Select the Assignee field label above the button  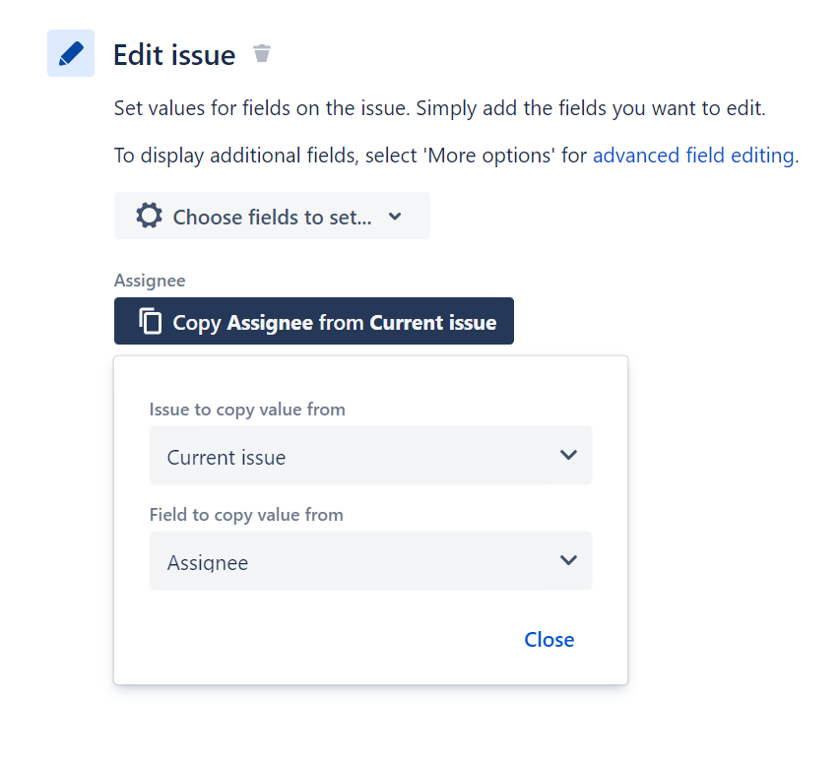[150, 281]
